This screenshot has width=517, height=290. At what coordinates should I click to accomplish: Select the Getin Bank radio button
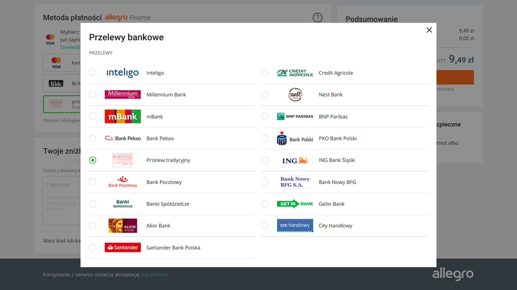point(265,204)
